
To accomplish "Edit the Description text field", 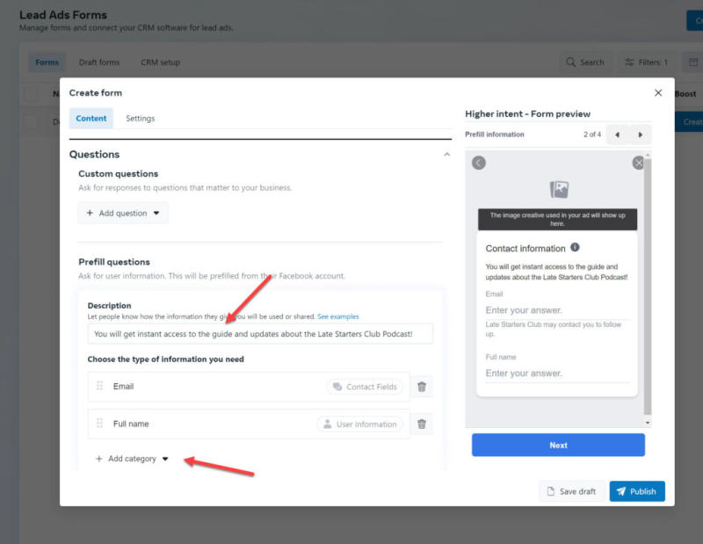I will coord(260,334).
